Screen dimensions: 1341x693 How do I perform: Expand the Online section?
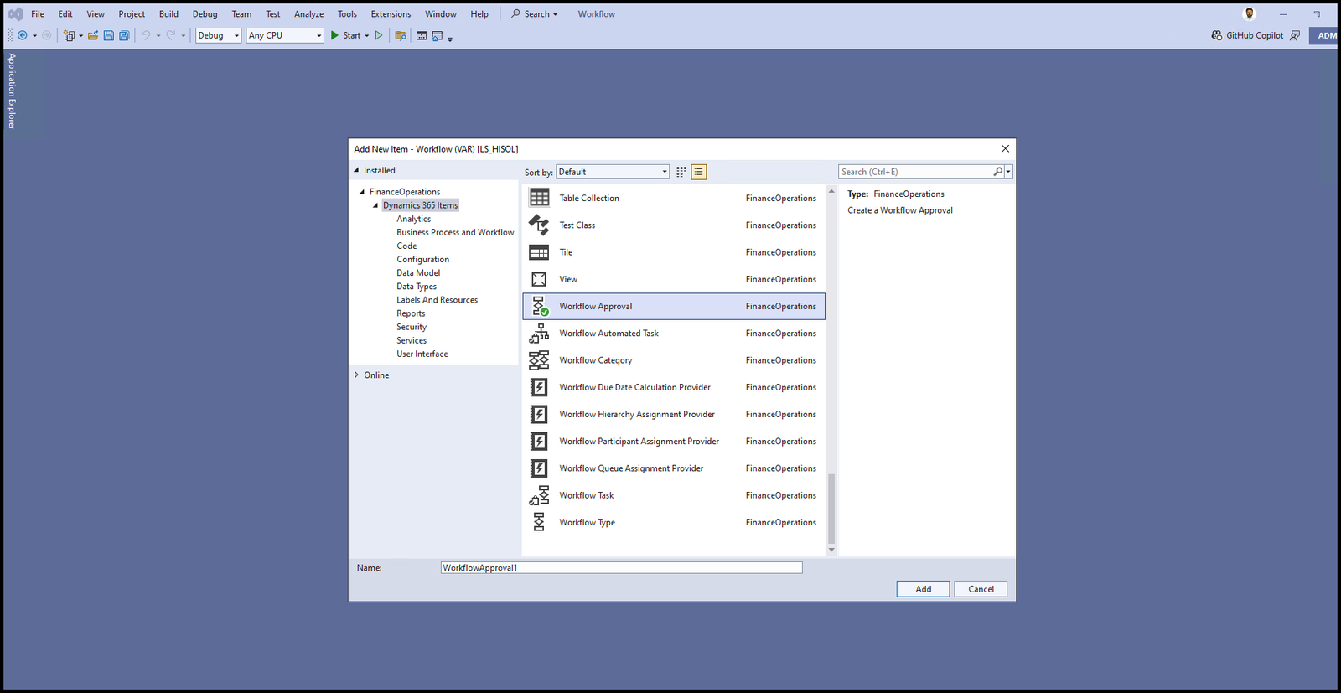(356, 375)
